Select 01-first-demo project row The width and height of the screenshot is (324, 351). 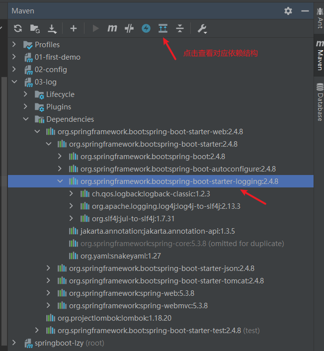click(161, 57)
